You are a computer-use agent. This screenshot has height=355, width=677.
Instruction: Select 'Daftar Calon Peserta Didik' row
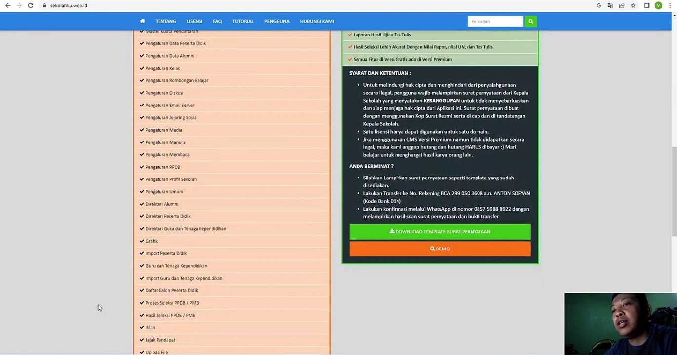coord(232,290)
